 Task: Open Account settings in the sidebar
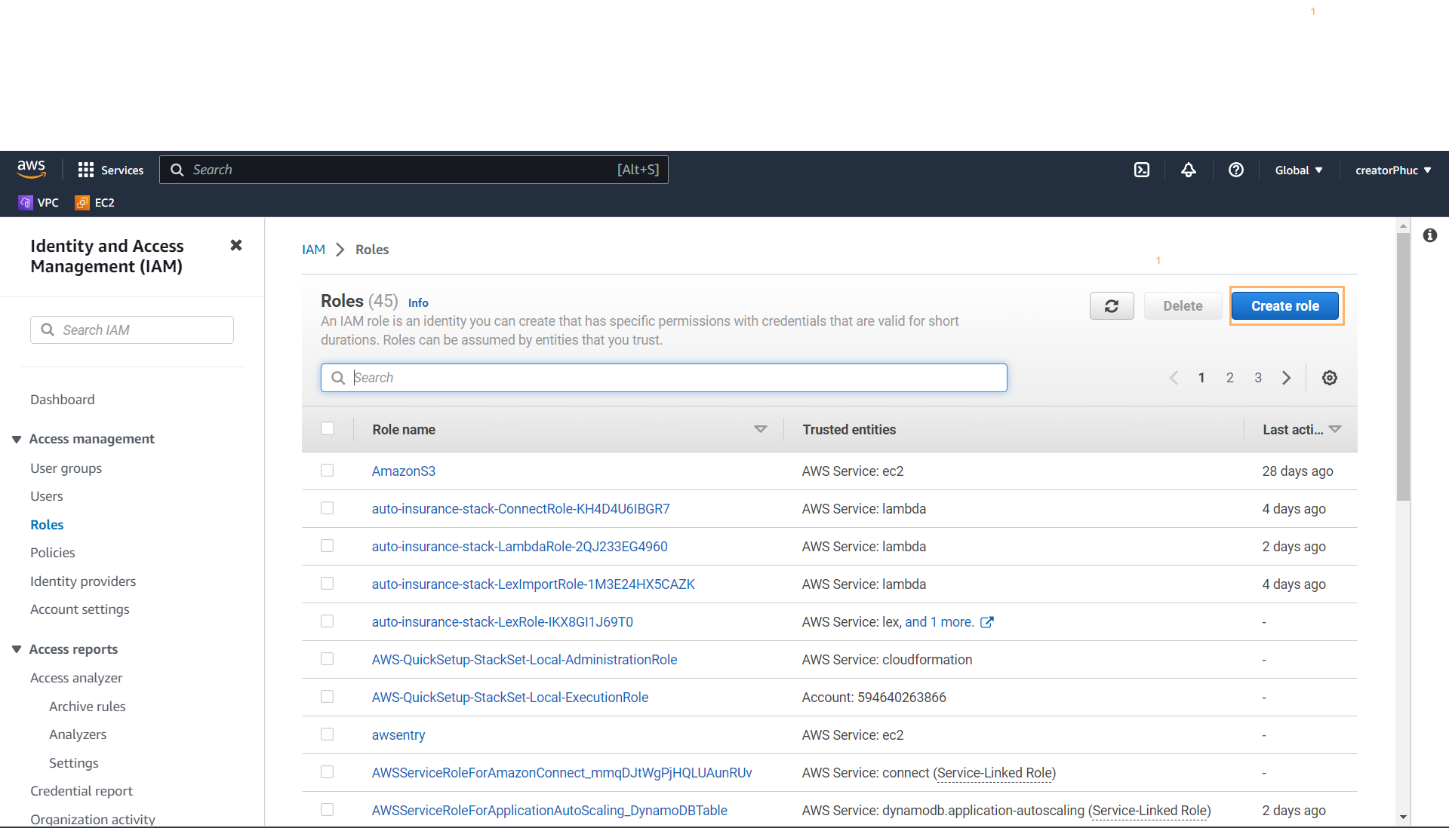[x=80, y=609]
